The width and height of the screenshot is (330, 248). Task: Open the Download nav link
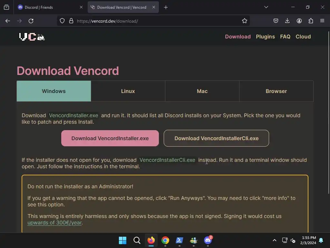pyautogui.click(x=238, y=37)
